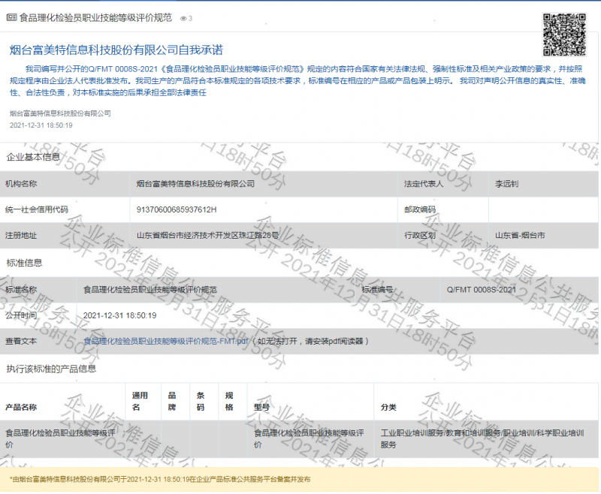Viewport: 601px width, 494px height.
Task: Click the yellow filing notice bar at bottom
Action: 300,478
